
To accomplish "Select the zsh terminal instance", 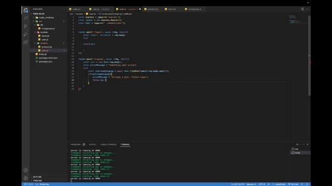I will [x=300, y=149].
